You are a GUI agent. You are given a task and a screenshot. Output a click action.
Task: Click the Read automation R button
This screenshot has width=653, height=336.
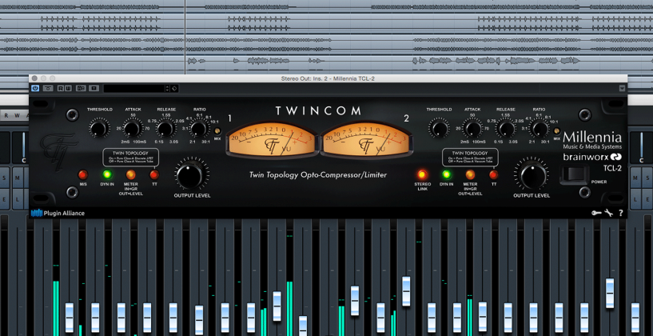click(60, 88)
